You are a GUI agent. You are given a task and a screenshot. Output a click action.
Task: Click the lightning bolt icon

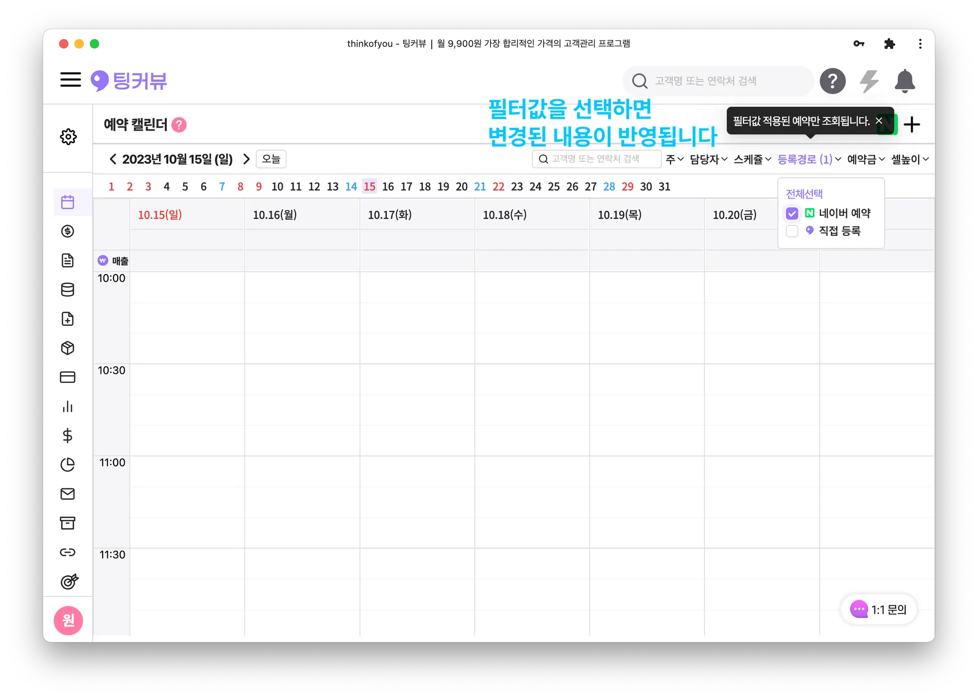point(869,81)
